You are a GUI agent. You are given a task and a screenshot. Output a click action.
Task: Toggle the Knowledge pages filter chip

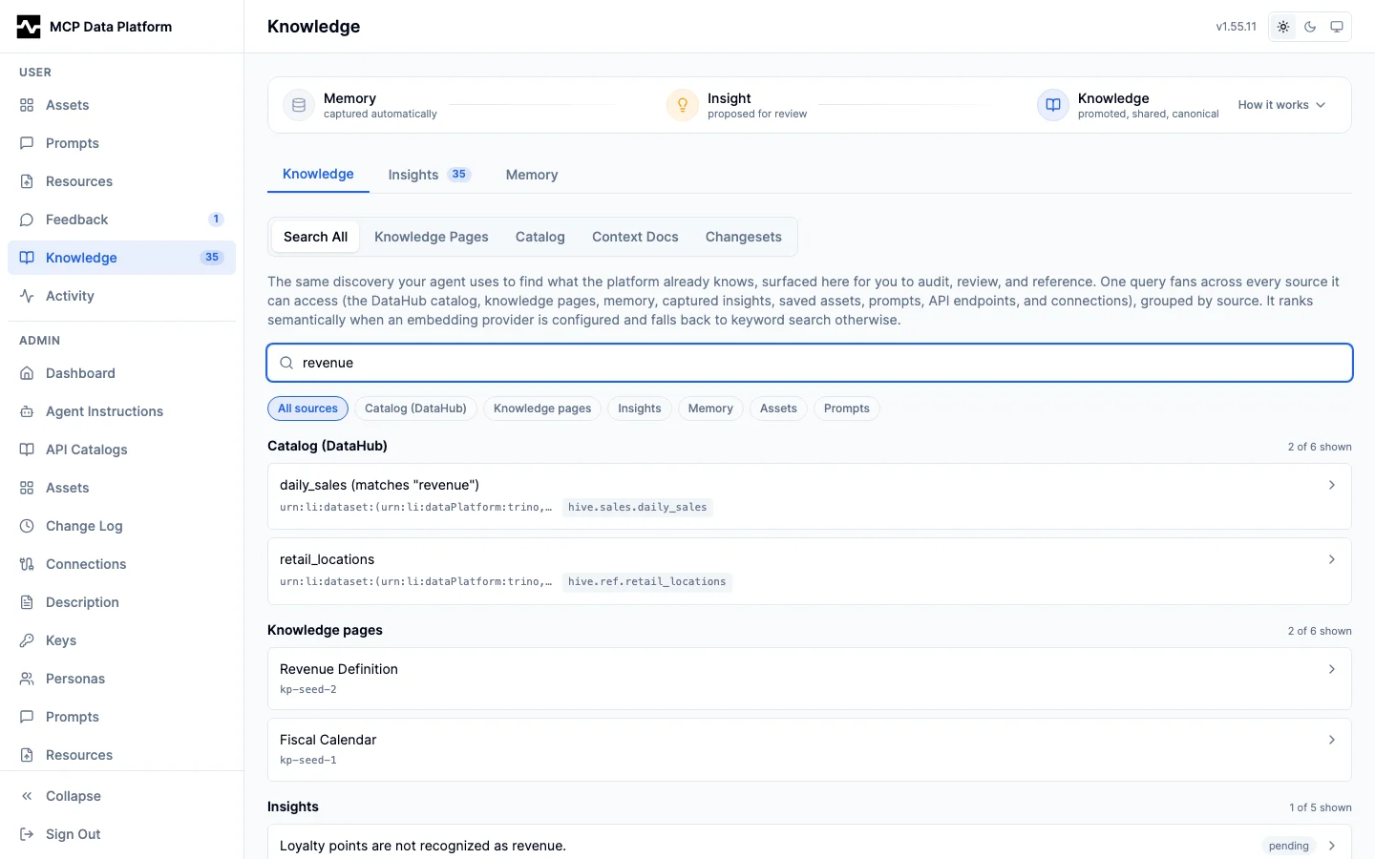(542, 409)
